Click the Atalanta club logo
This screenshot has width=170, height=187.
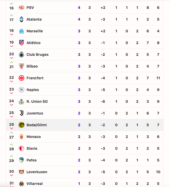(x=21, y=19)
